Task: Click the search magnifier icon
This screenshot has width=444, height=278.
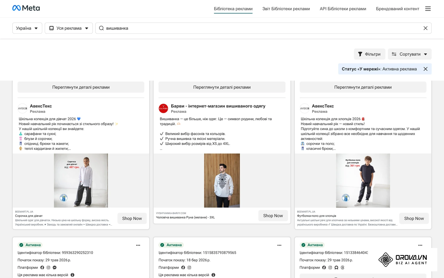Action: 101,28
